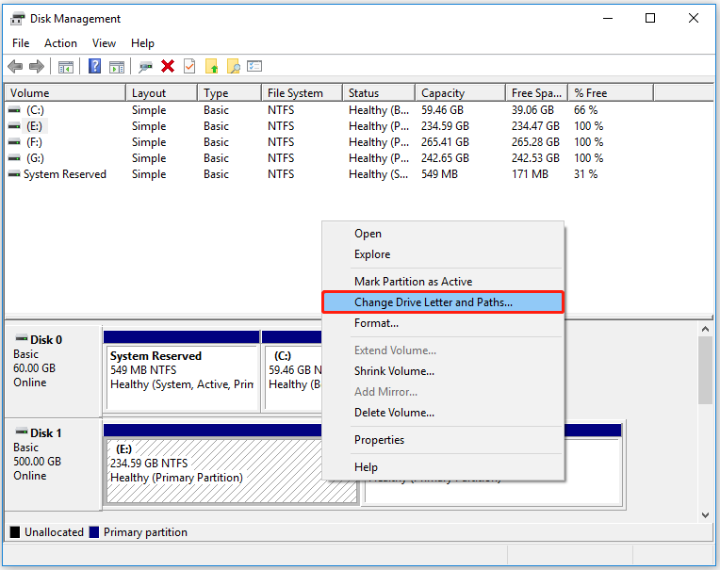This screenshot has width=720, height=570.
Task: Open the Help menu in menu bar
Action: [142, 43]
